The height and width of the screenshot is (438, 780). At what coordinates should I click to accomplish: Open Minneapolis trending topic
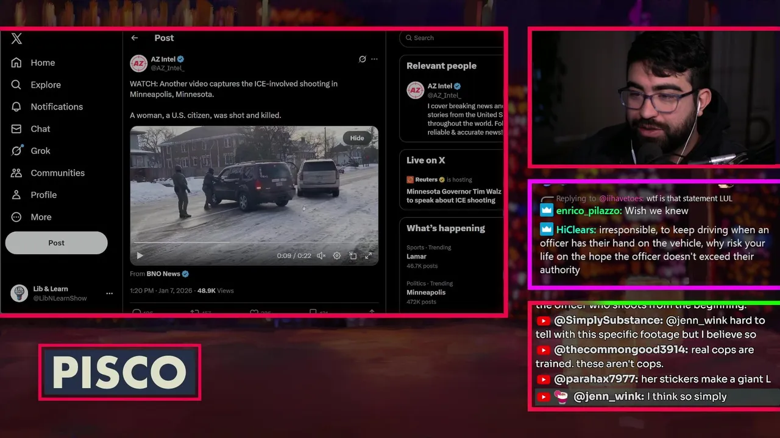coord(426,293)
